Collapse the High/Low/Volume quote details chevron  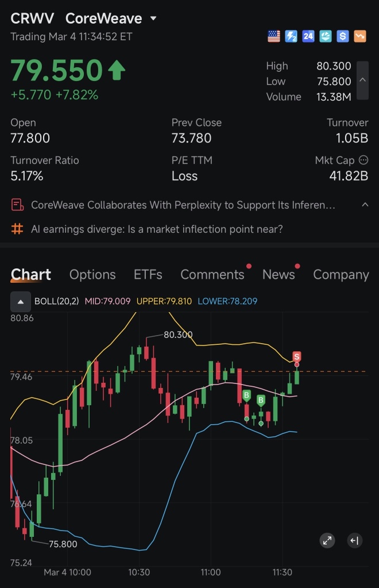coord(362,80)
